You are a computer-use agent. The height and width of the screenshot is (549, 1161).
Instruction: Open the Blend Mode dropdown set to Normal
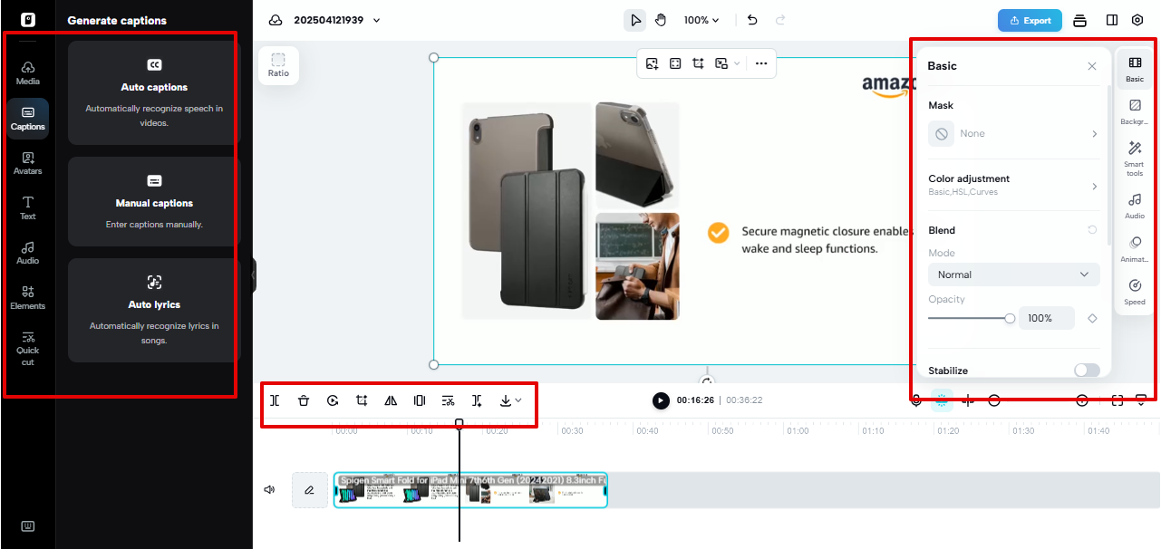[1013, 274]
